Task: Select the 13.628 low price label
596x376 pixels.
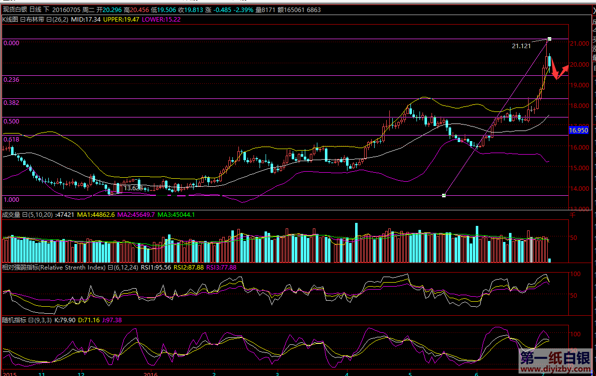Action: pyautogui.click(x=133, y=188)
